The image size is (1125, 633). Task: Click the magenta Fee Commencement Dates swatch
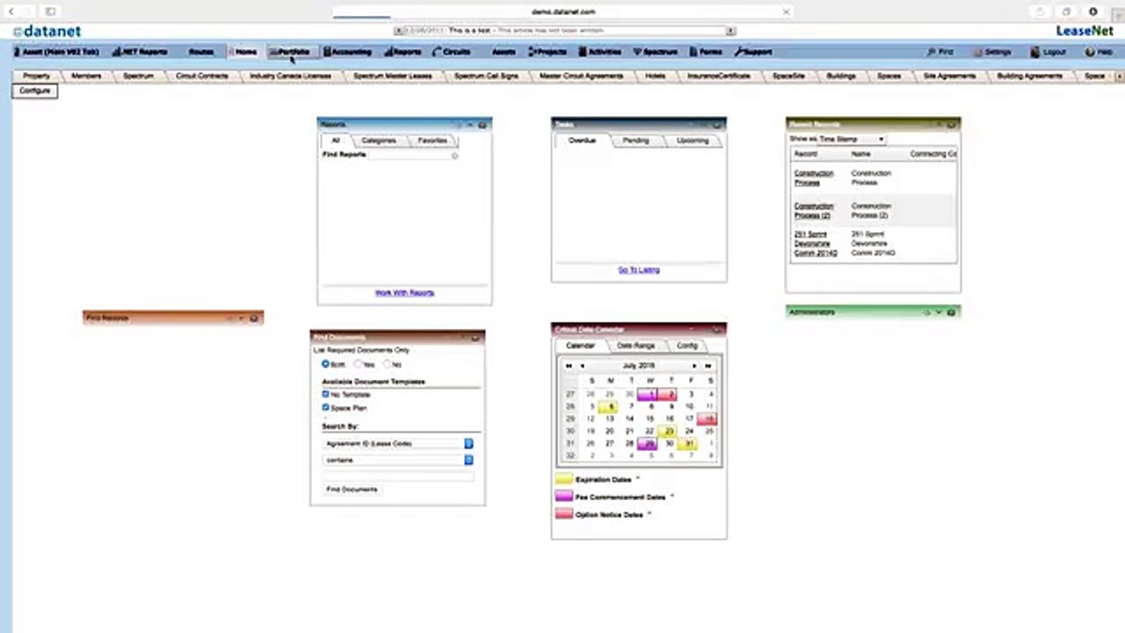click(563, 497)
